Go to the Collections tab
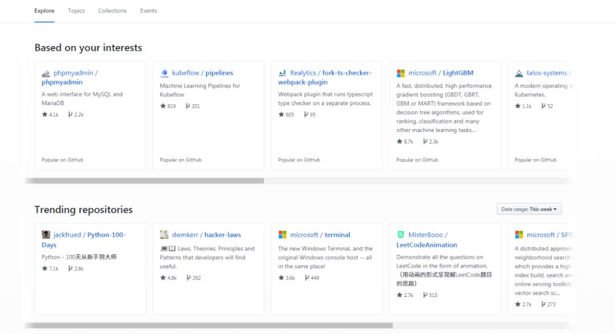The height and width of the screenshot is (334, 615). tap(112, 11)
